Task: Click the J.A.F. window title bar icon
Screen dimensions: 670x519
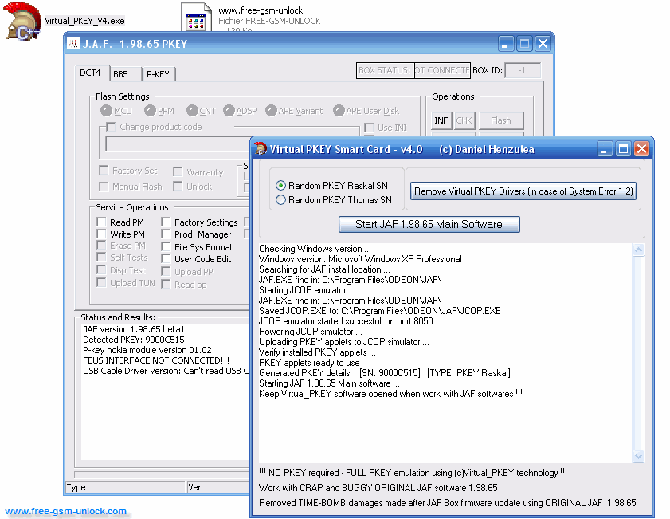Action: (73, 44)
